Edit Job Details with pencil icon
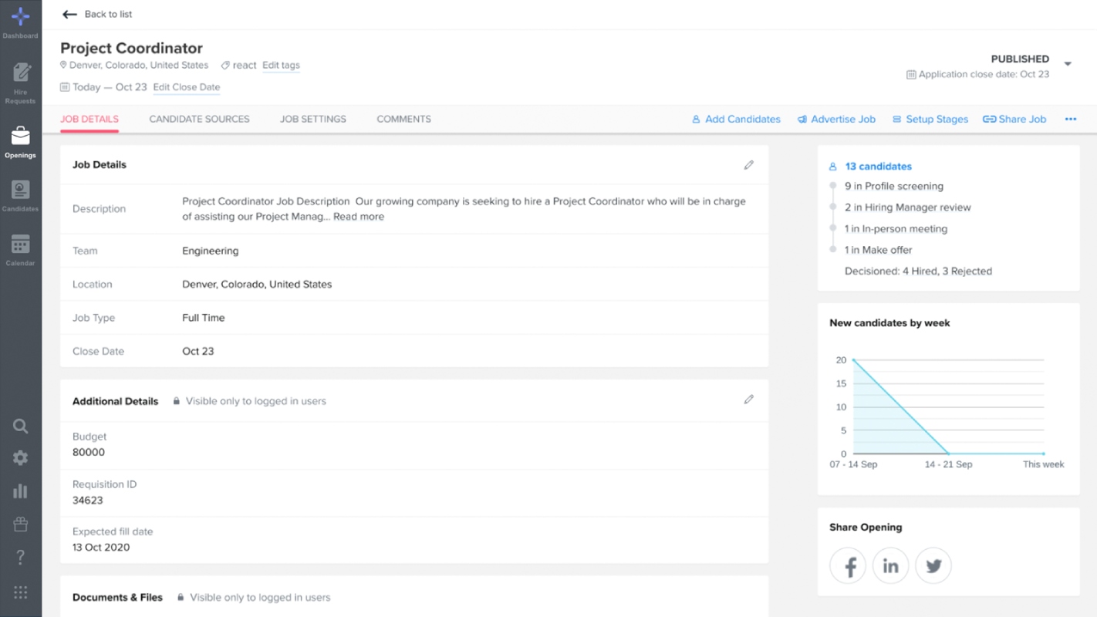Viewport: 1097px width, 617px height. point(748,165)
